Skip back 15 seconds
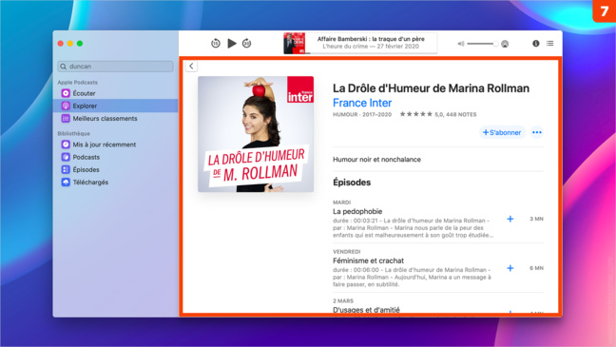 click(x=215, y=43)
